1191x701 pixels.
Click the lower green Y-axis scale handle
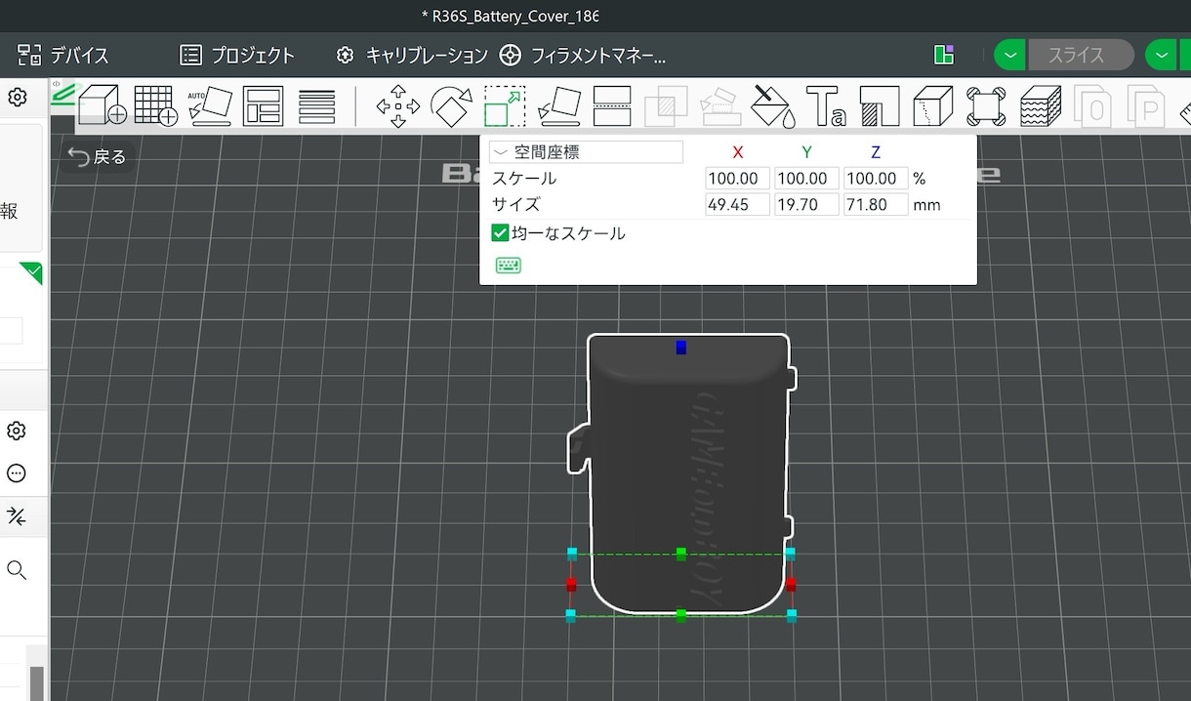coord(681,615)
